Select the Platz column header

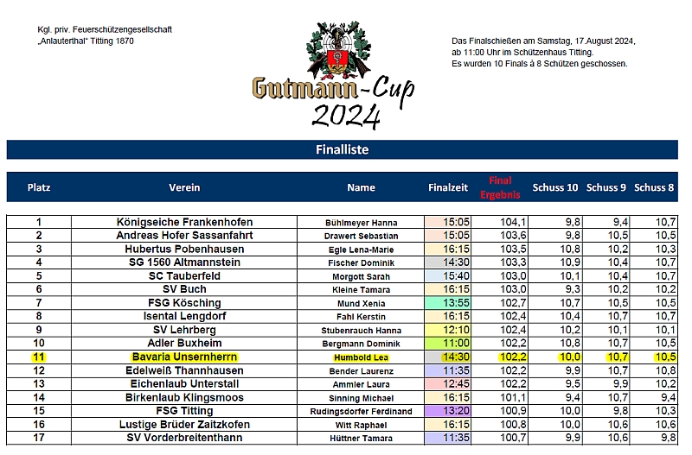click(x=39, y=187)
